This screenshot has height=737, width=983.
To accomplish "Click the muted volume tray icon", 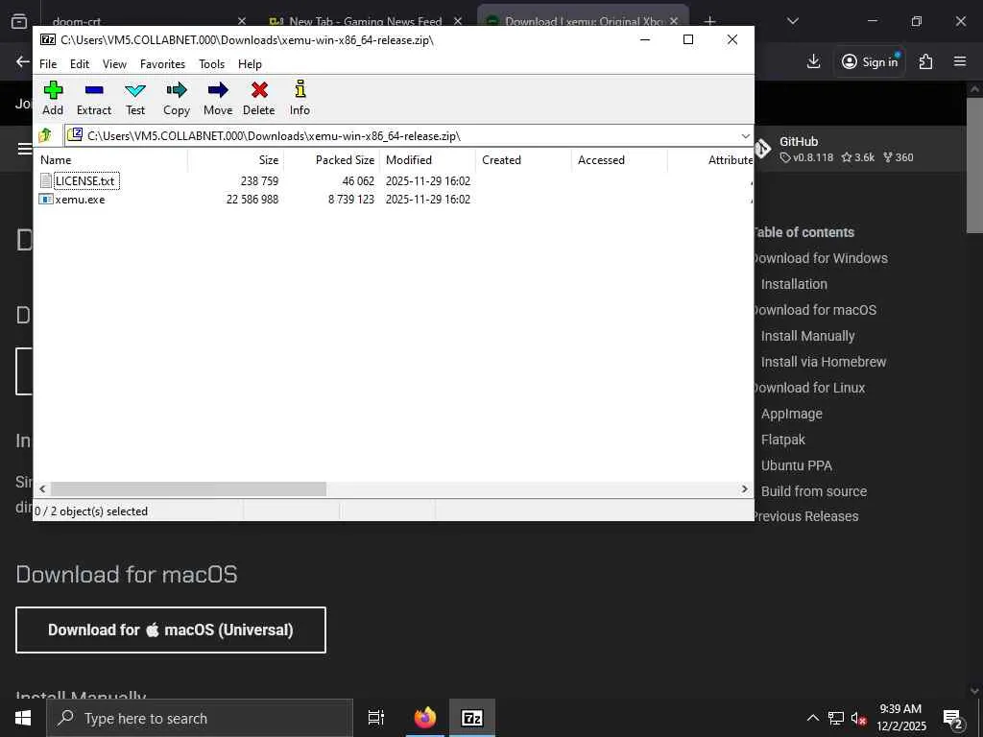I will (858, 719).
